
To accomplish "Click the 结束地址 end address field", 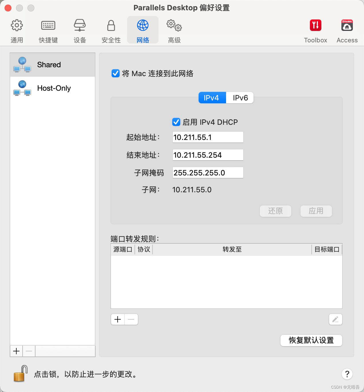I will tap(208, 155).
